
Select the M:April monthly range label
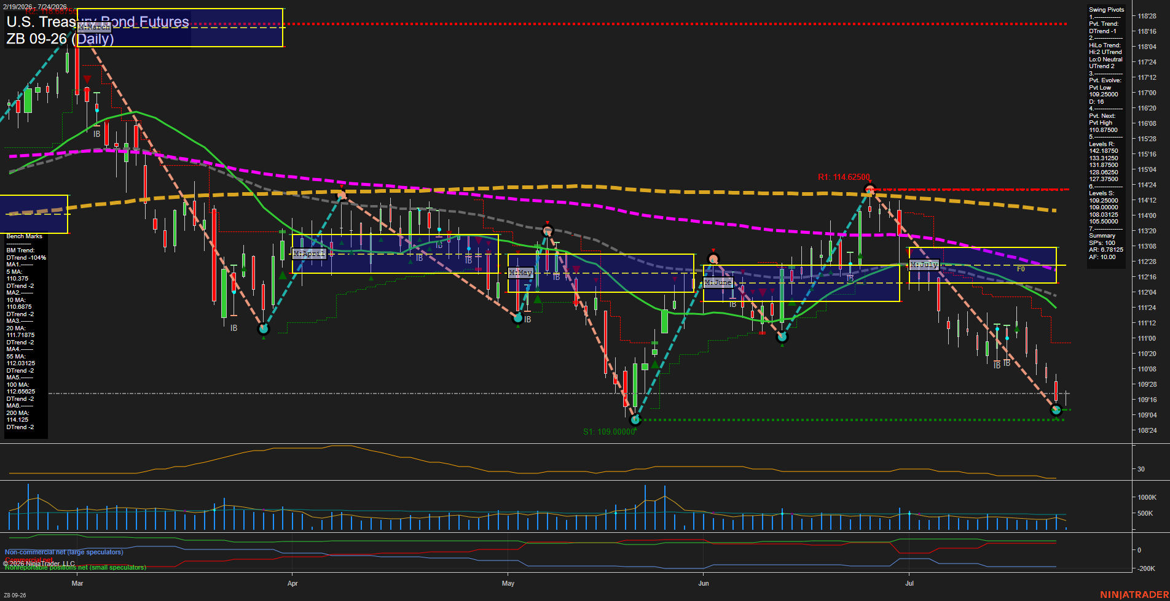[309, 254]
